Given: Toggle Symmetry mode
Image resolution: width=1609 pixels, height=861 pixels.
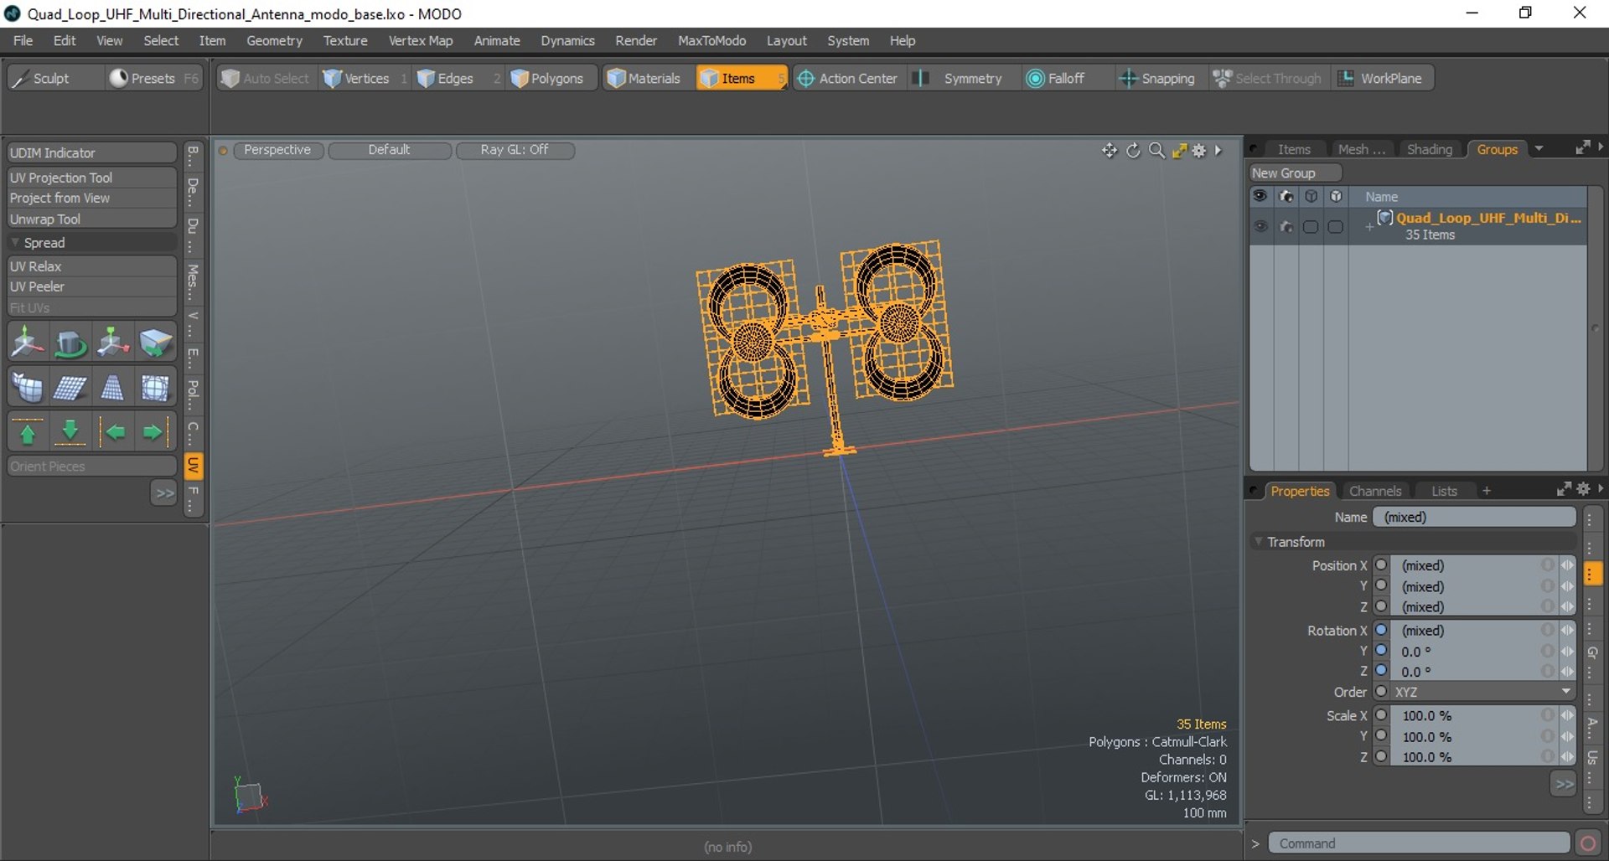Looking at the screenshot, I should 961,78.
